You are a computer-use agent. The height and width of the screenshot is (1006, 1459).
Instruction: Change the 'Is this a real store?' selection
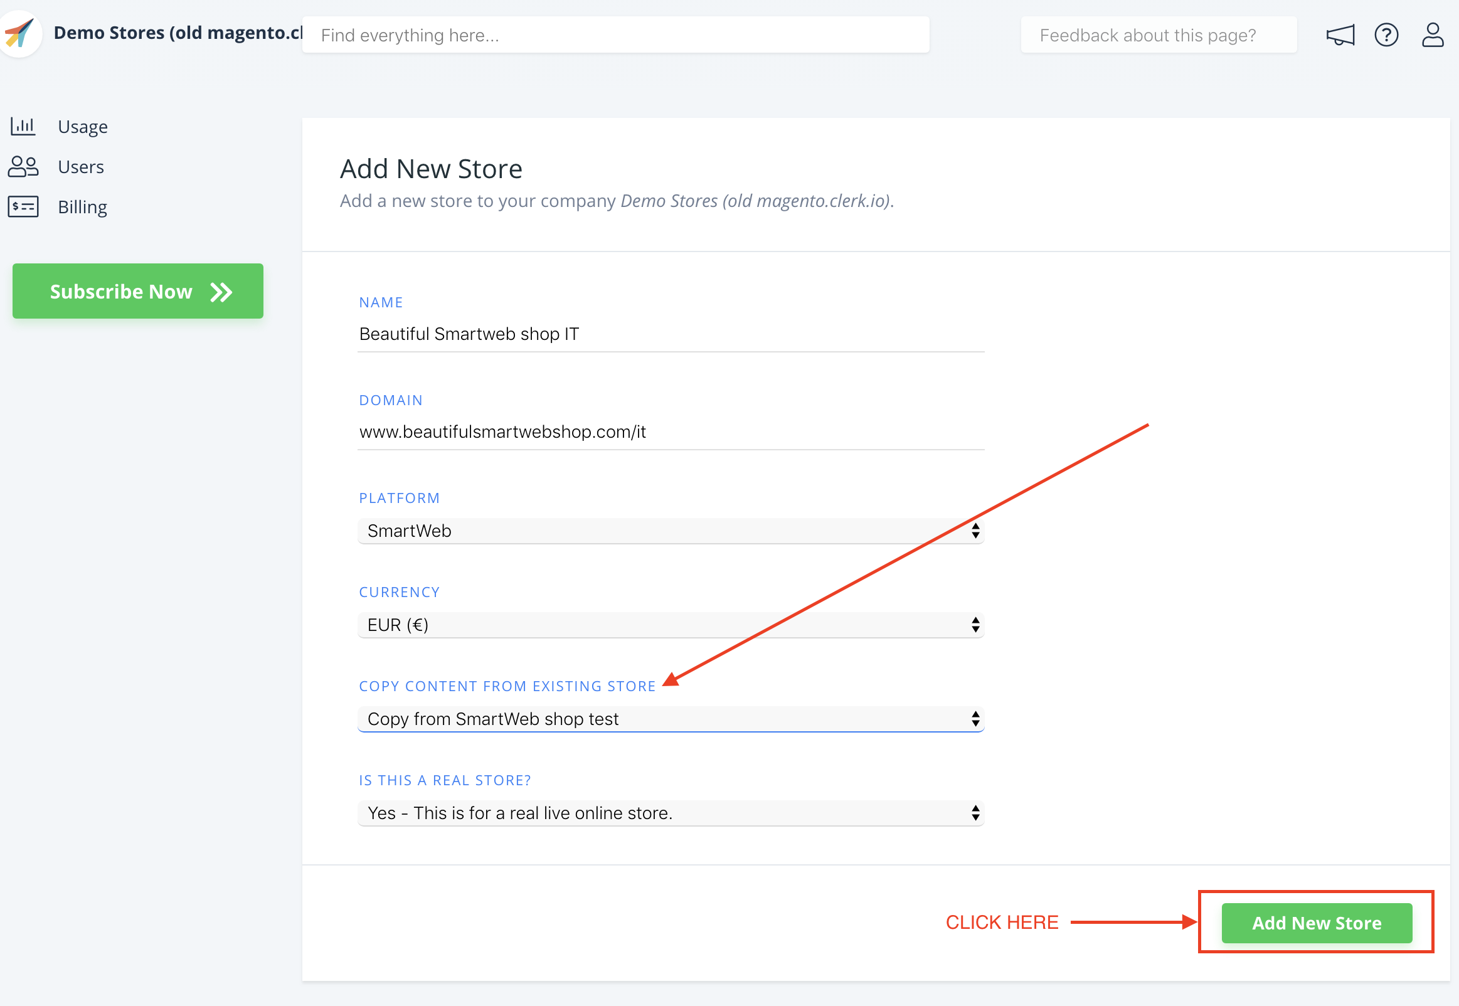coord(671,813)
